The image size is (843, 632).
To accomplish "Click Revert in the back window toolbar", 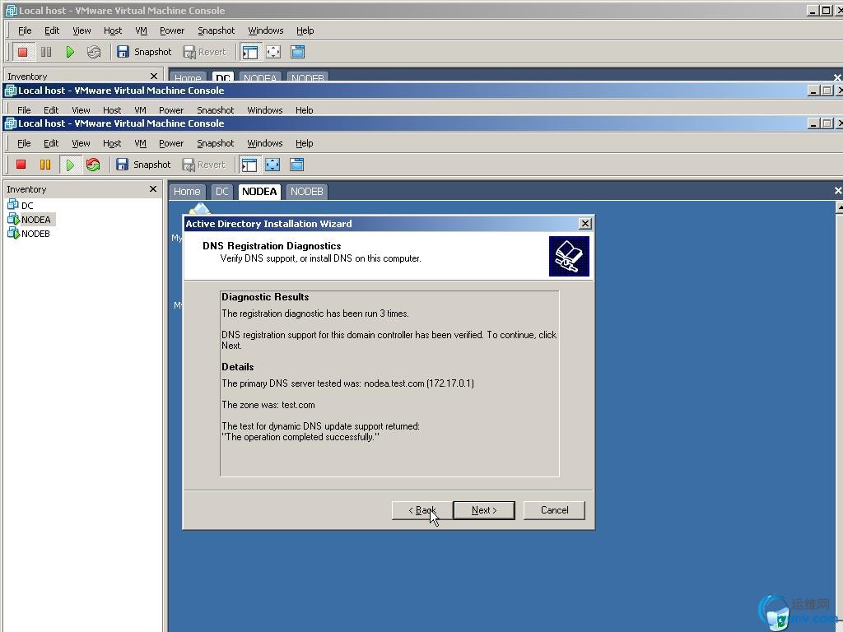I will 205,52.
